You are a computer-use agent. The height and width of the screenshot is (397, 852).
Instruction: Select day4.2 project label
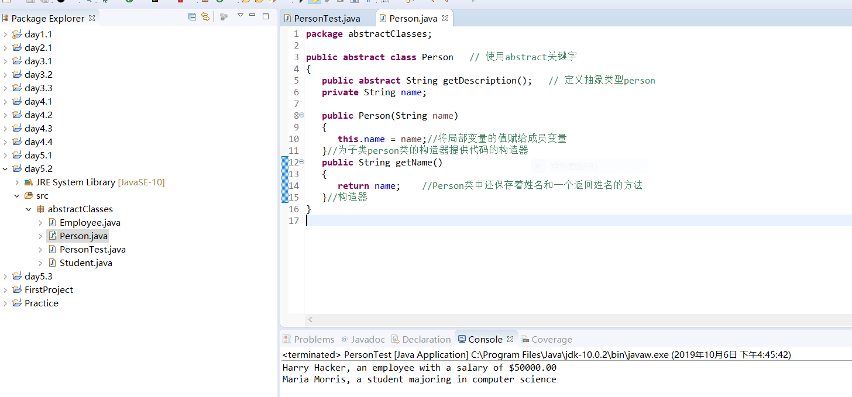pos(38,115)
